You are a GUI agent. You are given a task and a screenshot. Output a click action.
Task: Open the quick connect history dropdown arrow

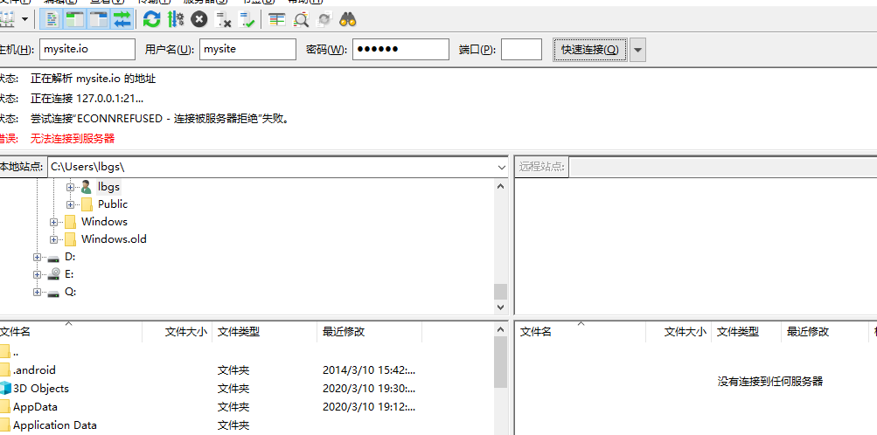coord(638,49)
